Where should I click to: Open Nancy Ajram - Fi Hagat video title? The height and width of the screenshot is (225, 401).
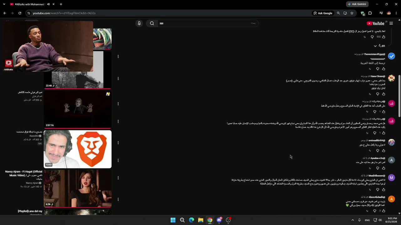[23, 175]
